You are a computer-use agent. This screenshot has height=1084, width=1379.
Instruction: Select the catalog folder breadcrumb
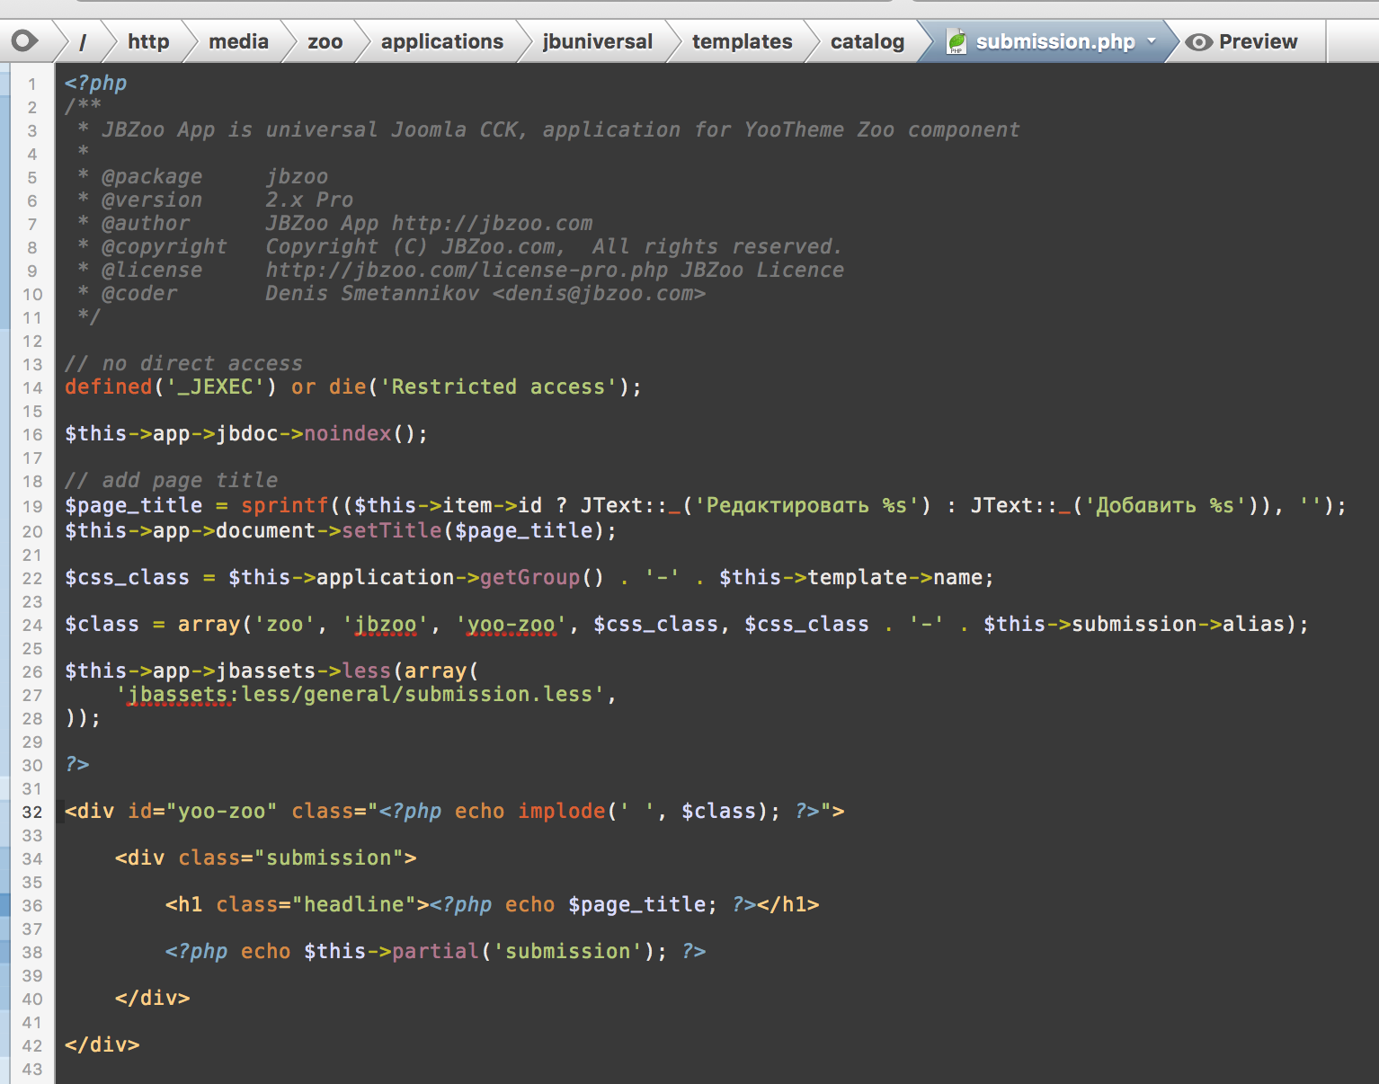[x=867, y=42]
